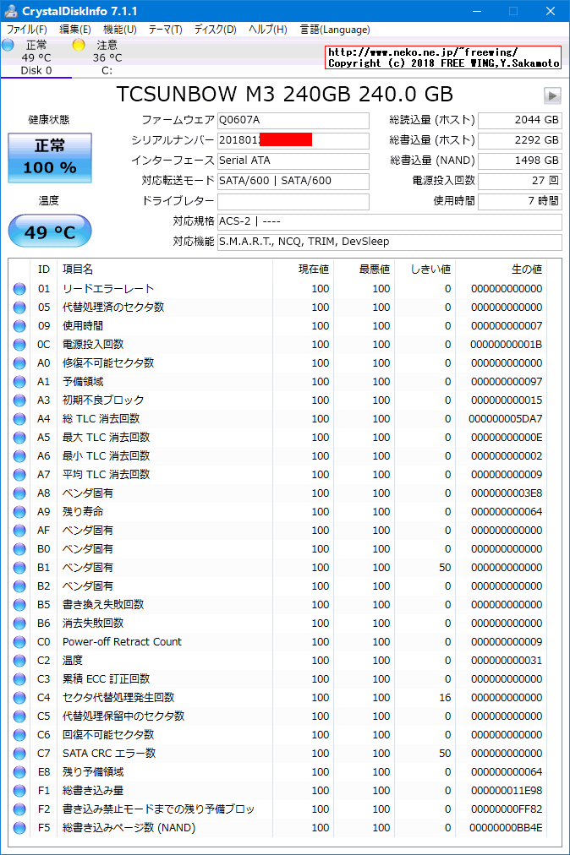Click the status orb for ID 01 リードエラーレート
570x855 pixels.
click(19, 289)
